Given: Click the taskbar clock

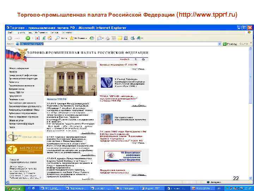Looking at the screenshot, I should pyautogui.click(x=248, y=189).
